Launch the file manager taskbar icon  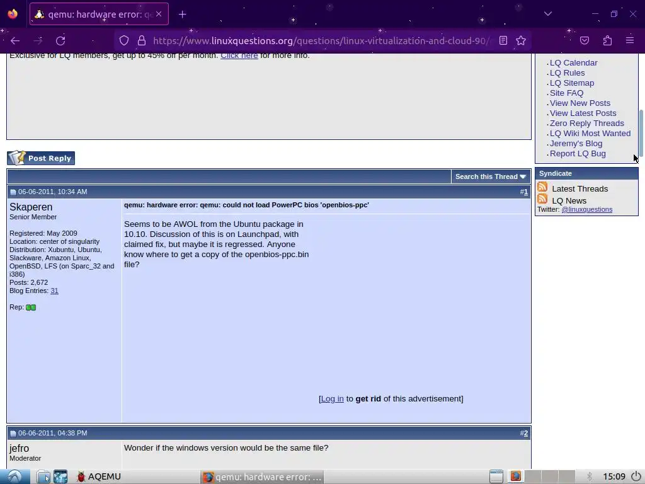43,476
